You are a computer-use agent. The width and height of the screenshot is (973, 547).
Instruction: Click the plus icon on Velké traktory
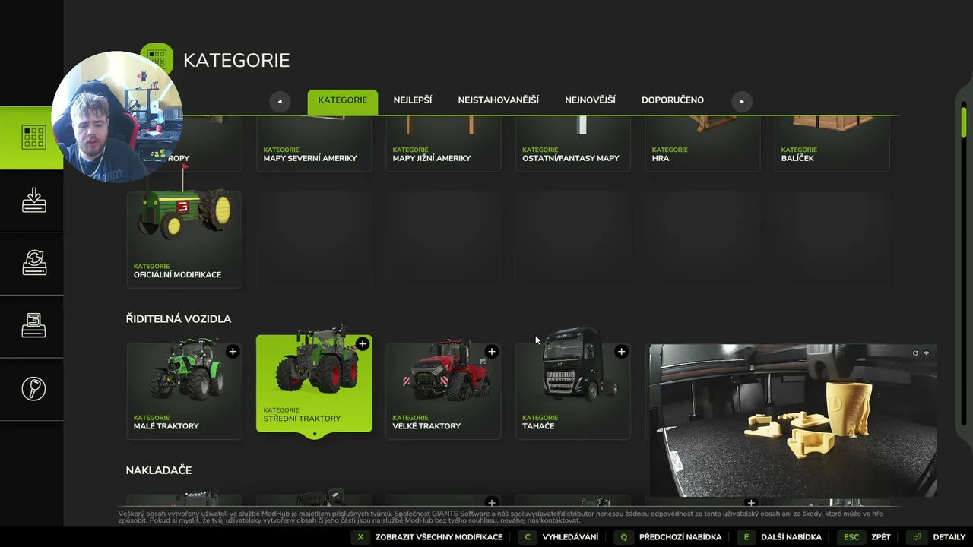[x=492, y=351]
